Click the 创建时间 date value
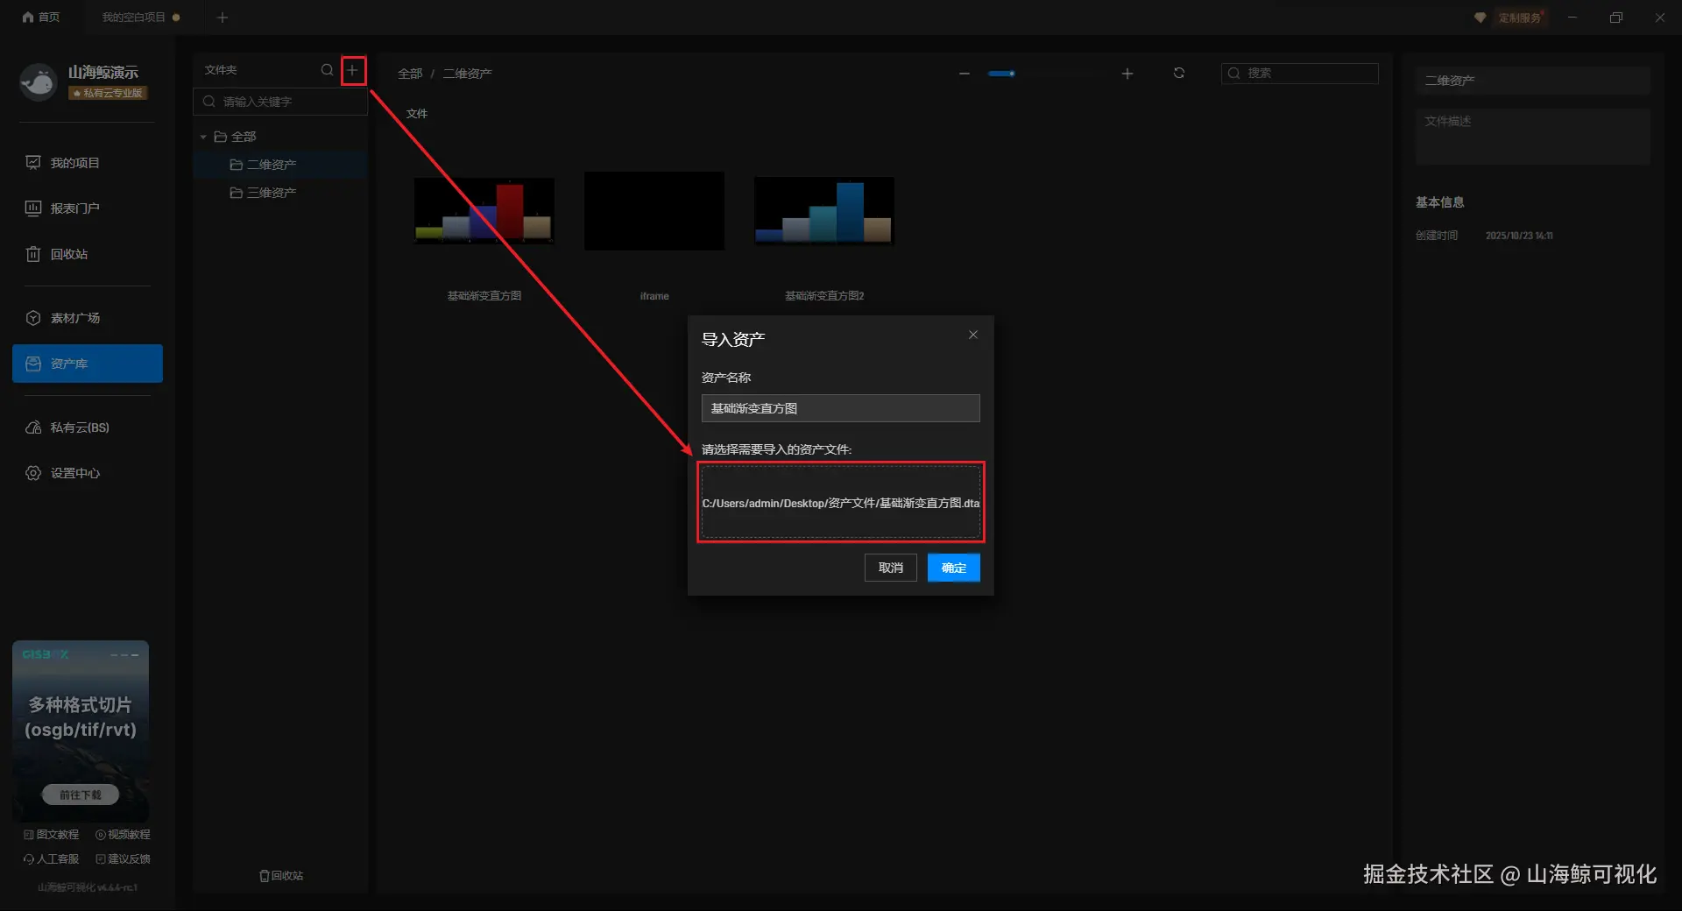The image size is (1682, 911). pos(1519,236)
